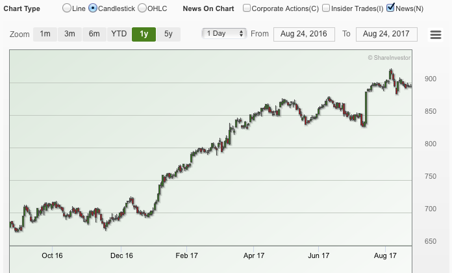Switch zoom to 5y
The image size is (452, 273).
[168, 34]
